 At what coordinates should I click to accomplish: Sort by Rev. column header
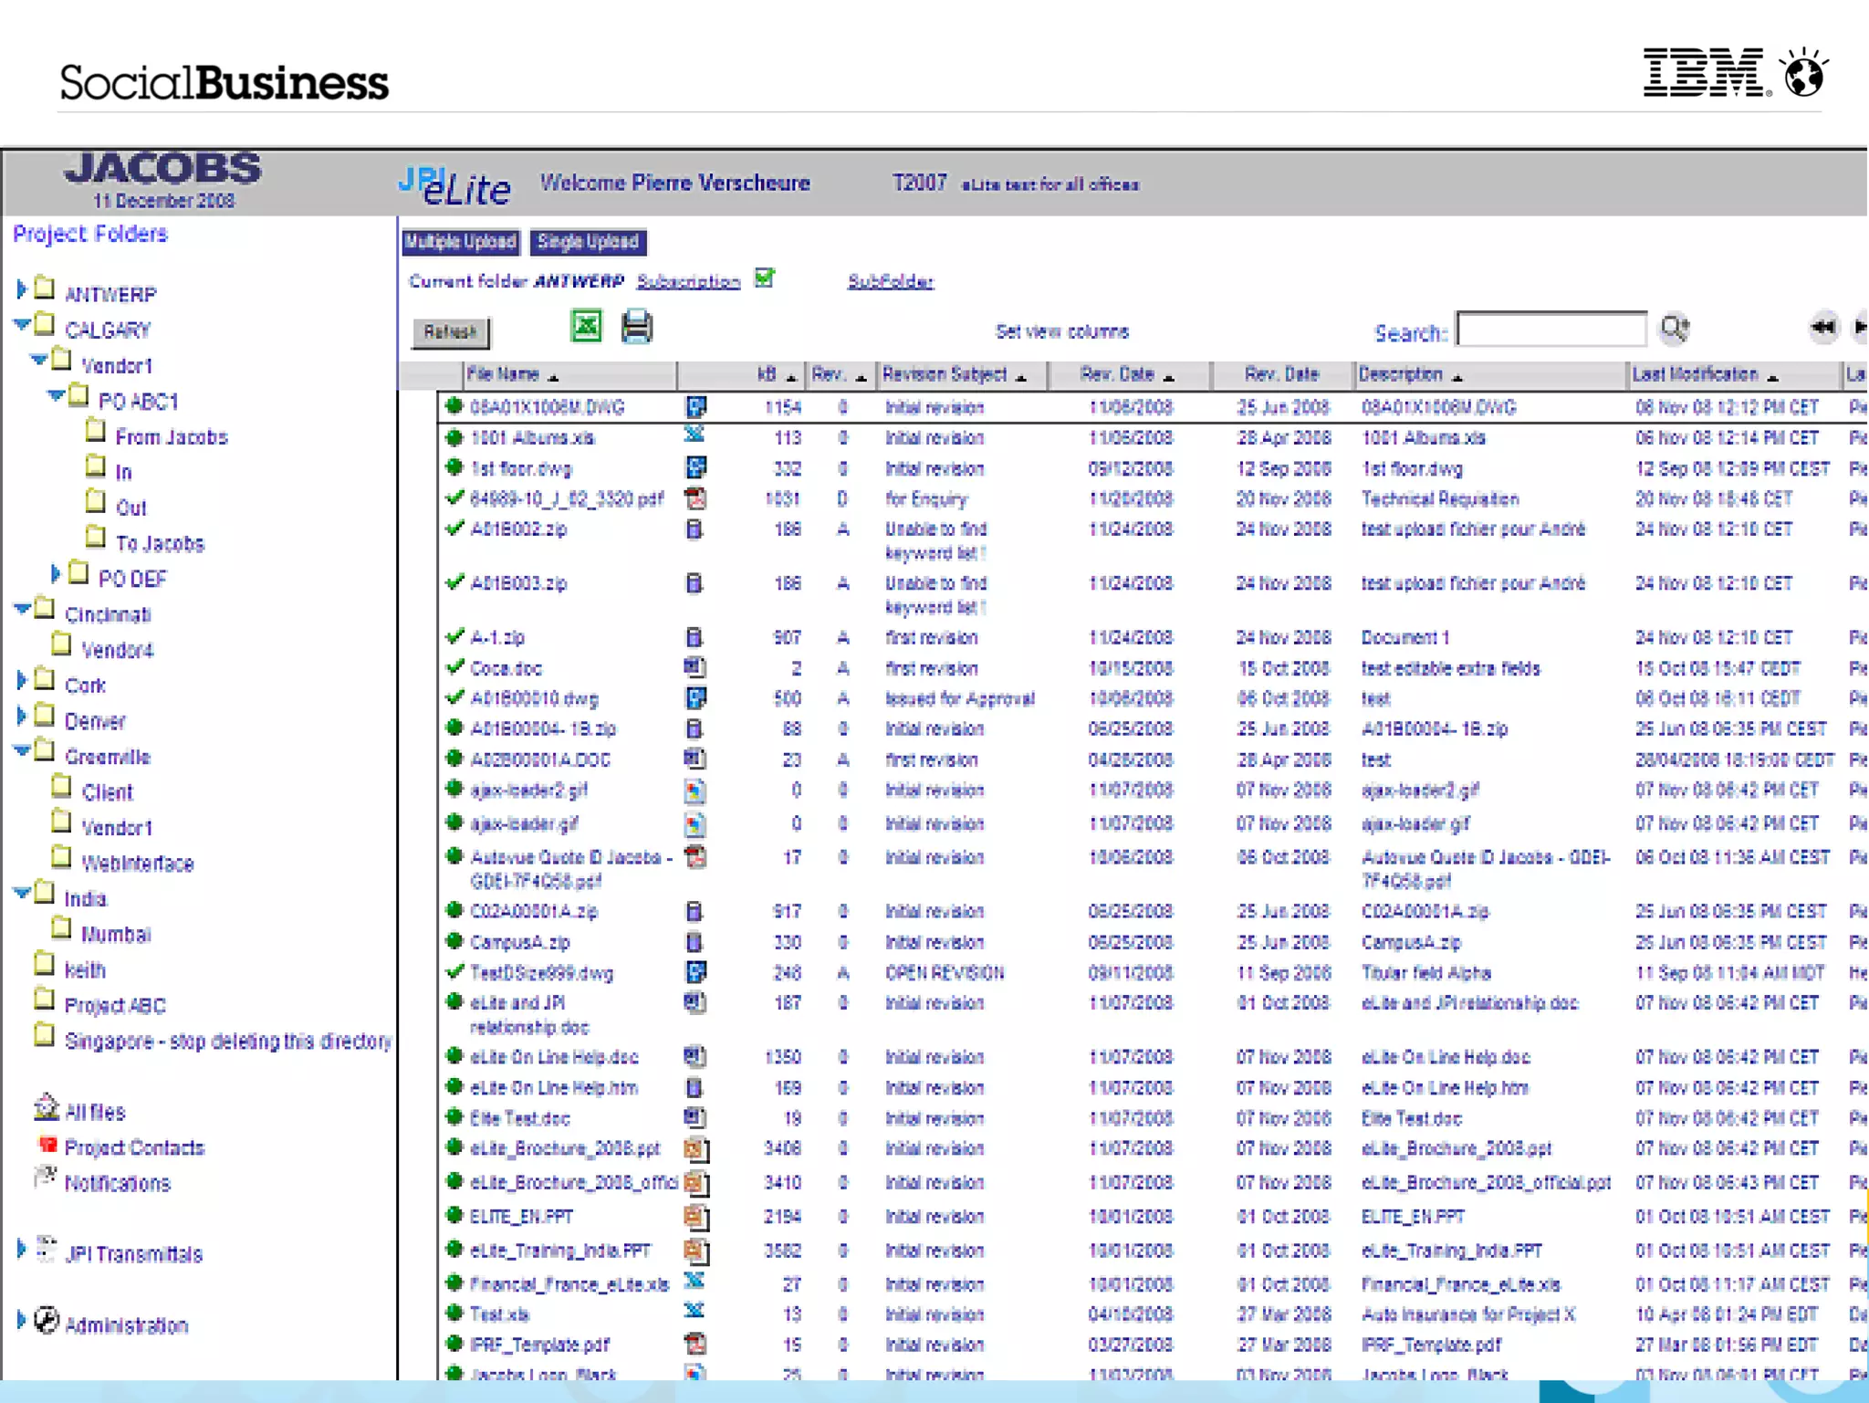838,374
